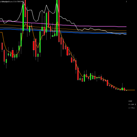Click the tall green candle at chart top center

(x=57, y=18)
